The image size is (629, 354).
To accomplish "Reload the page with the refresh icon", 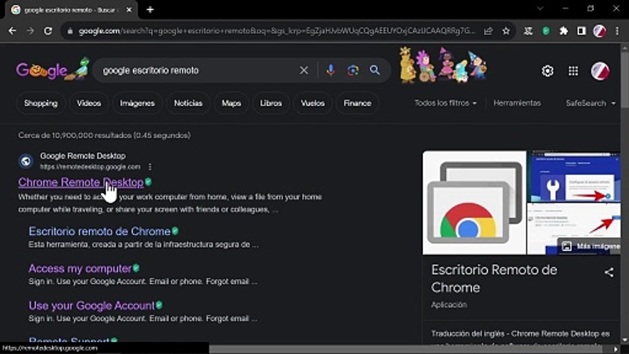I will tap(48, 31).
